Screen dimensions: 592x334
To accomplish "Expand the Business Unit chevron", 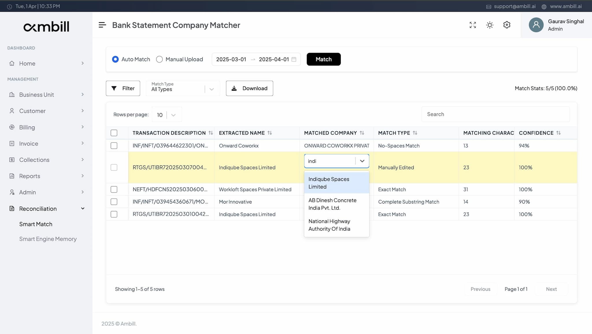I will coord(83,94).
